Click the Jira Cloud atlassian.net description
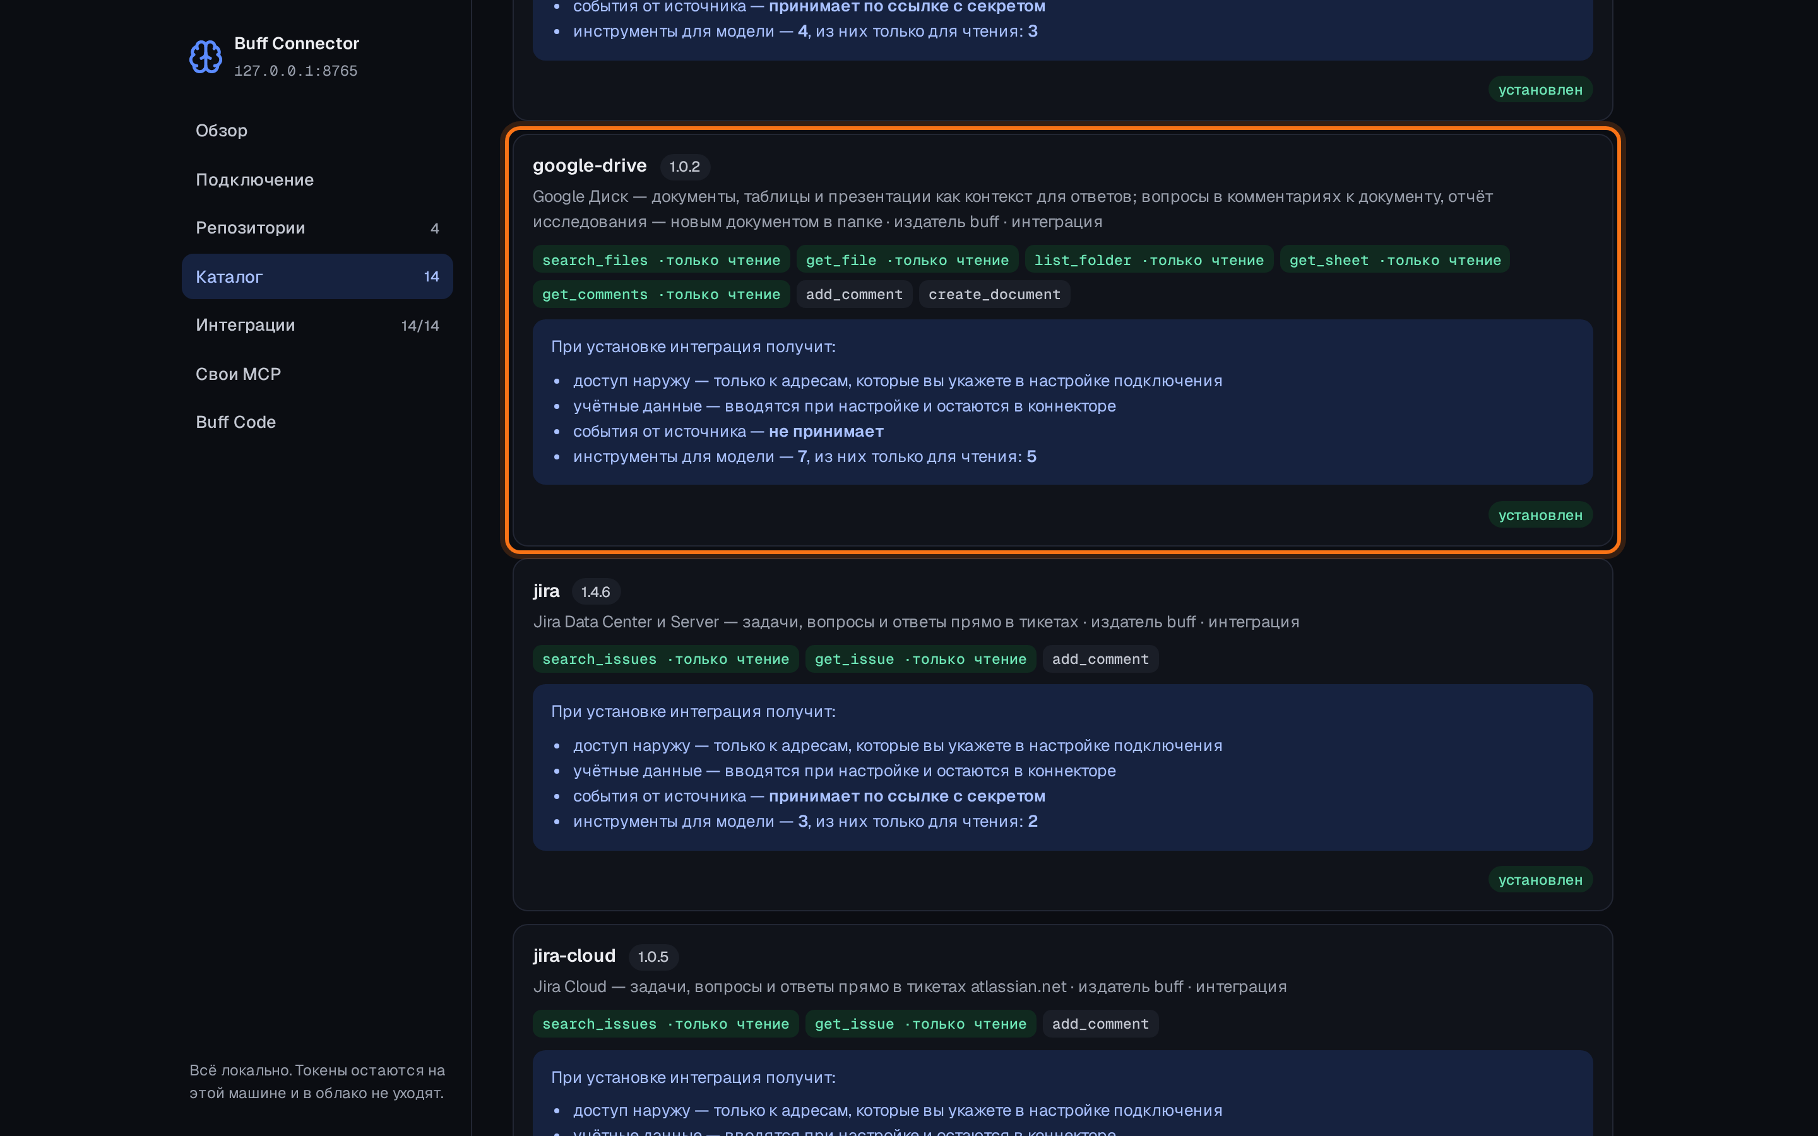 910,986
